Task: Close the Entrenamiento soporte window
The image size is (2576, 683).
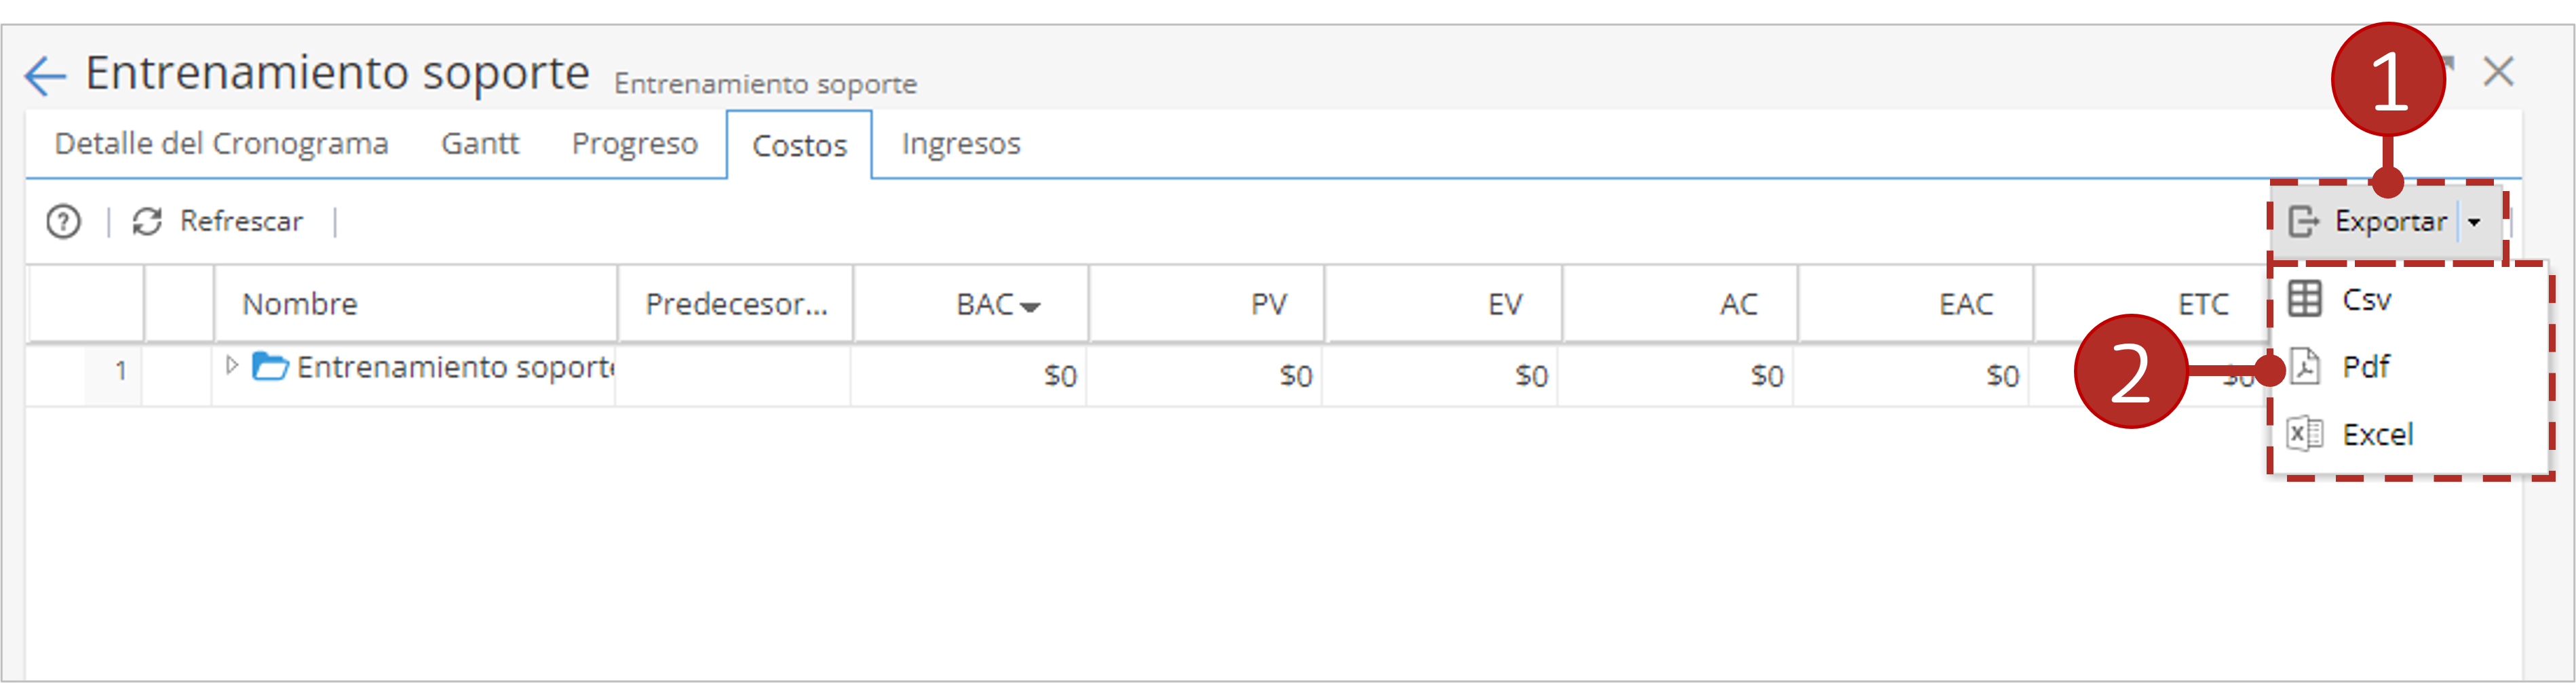Action: [2498, 72]
